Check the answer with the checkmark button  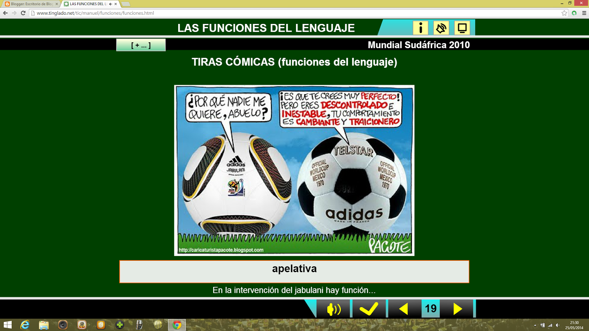(369, 309)
